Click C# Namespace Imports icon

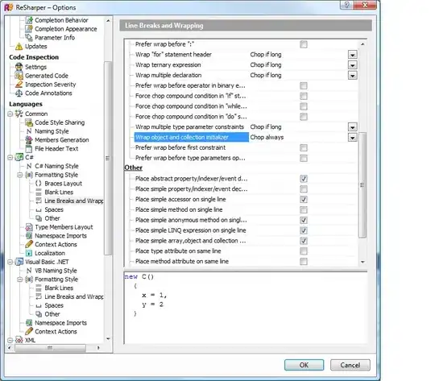click(x=29, y=235)
